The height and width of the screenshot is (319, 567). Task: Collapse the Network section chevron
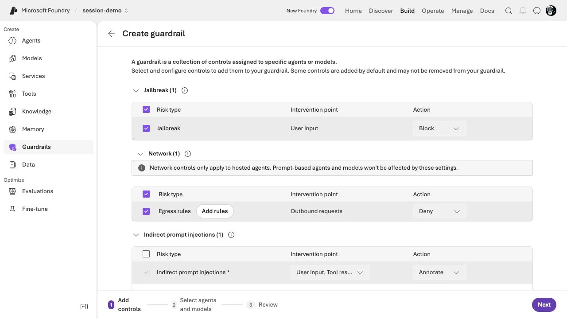tap(140, 154)
